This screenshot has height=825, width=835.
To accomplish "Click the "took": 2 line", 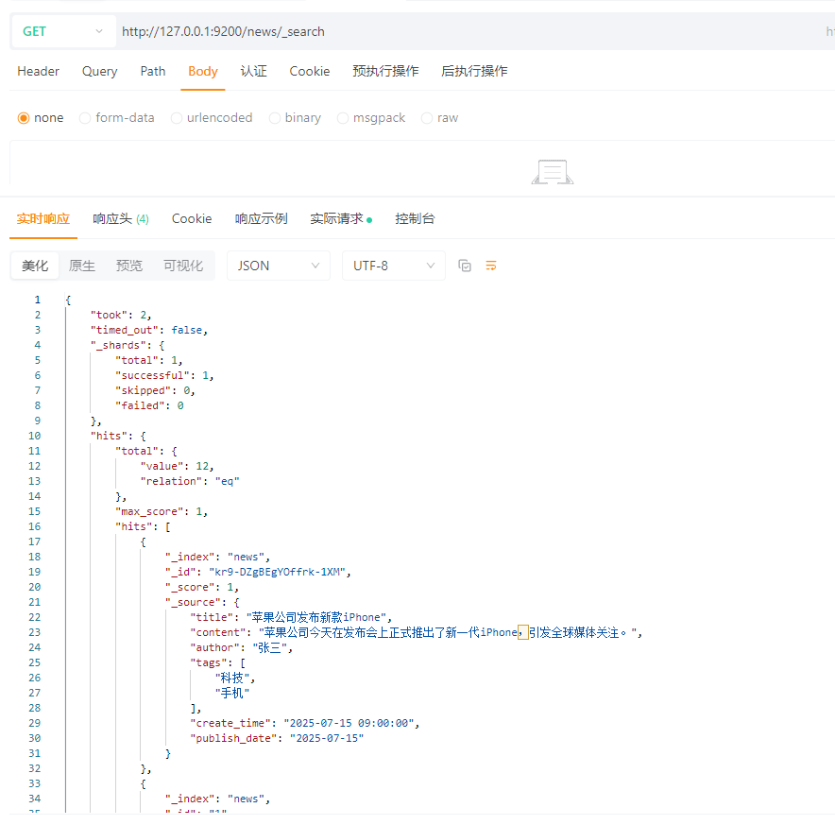I will (x=121, y=315).
